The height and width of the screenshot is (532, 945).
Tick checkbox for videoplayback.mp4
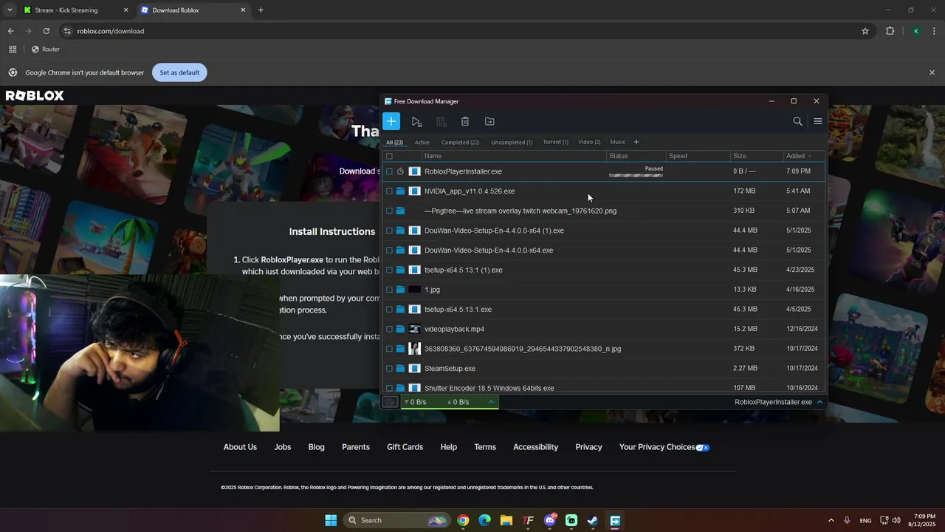pos(389,329)
